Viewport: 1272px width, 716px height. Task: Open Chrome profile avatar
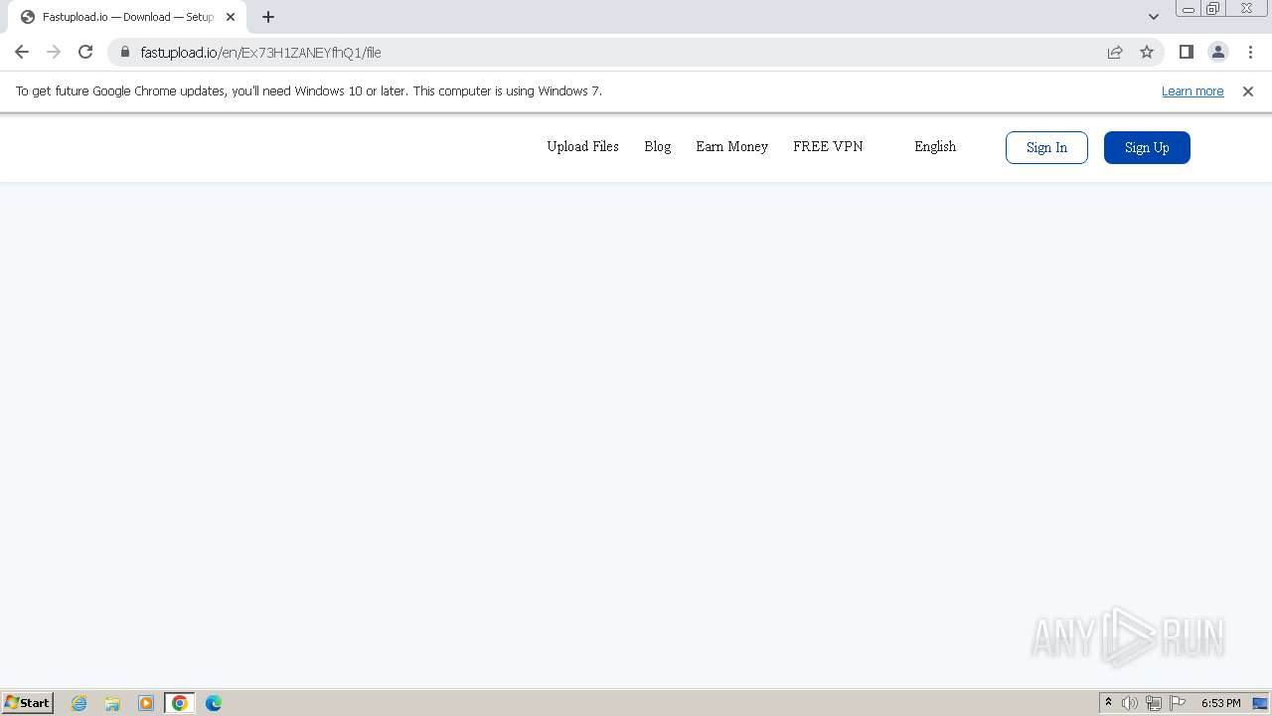click(1217, 52)
